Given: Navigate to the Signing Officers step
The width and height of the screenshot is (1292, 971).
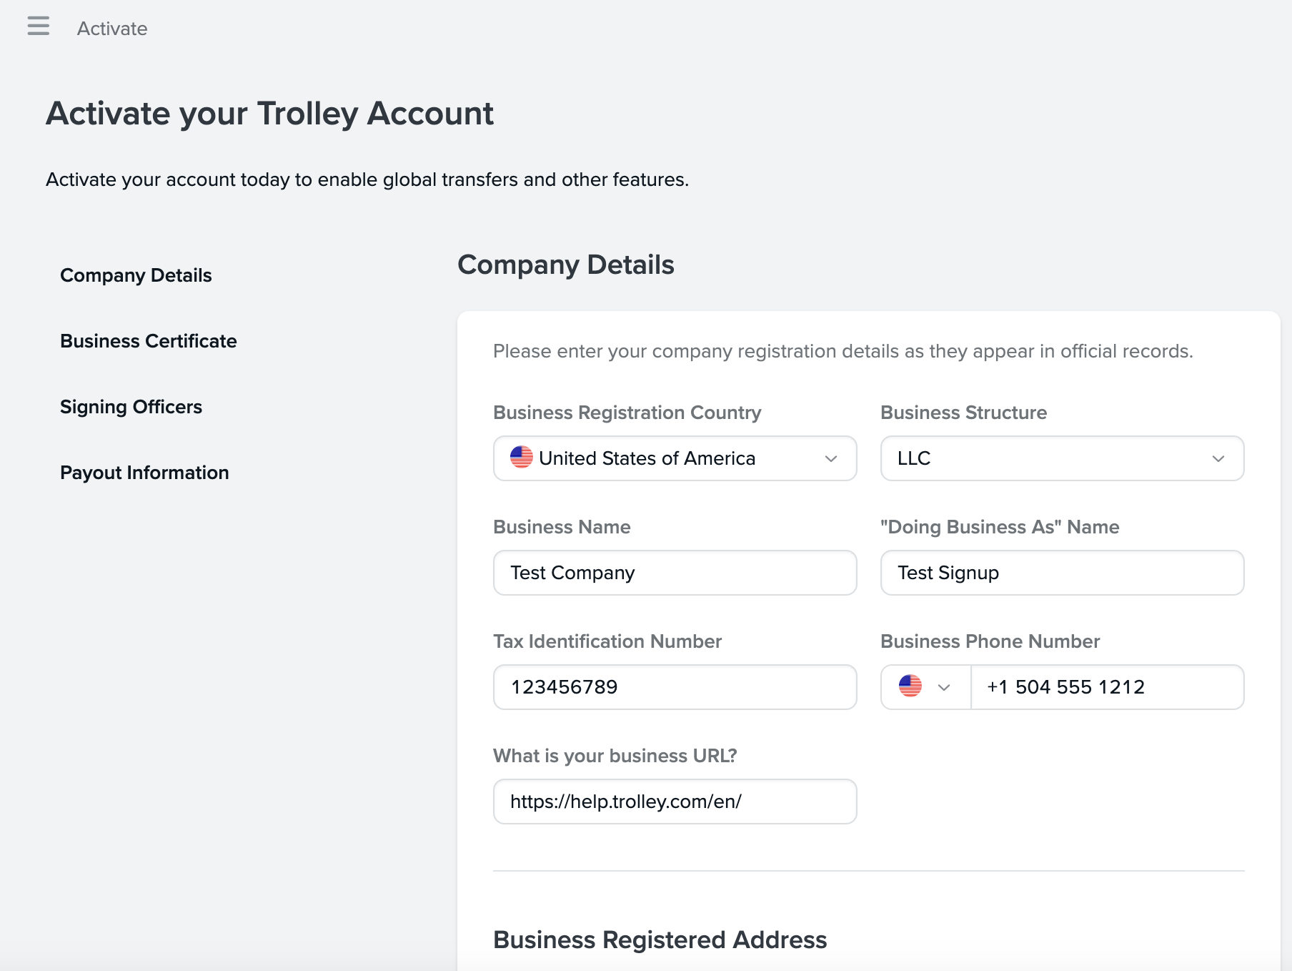Looking at the screenshot, I should [x=131, y=406].
